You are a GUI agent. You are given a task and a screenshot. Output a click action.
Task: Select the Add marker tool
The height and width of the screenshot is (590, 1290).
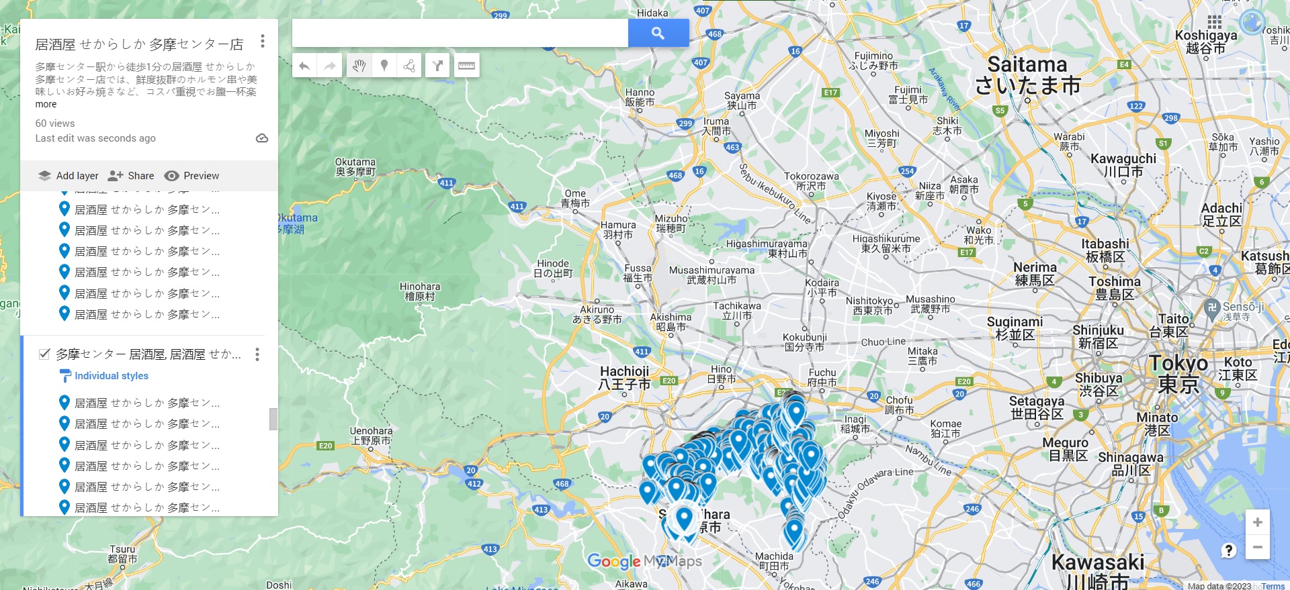pos(384,66)
